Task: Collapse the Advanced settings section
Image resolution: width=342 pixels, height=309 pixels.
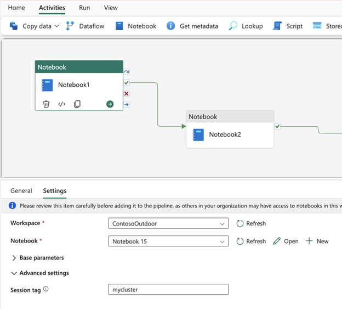Action: [39, 273]
